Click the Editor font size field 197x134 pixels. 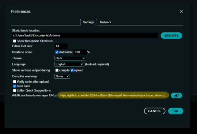click(61, 47)
